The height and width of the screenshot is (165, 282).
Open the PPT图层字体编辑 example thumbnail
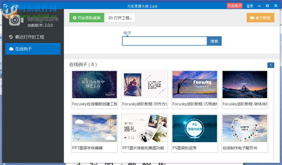click(94, 128)
